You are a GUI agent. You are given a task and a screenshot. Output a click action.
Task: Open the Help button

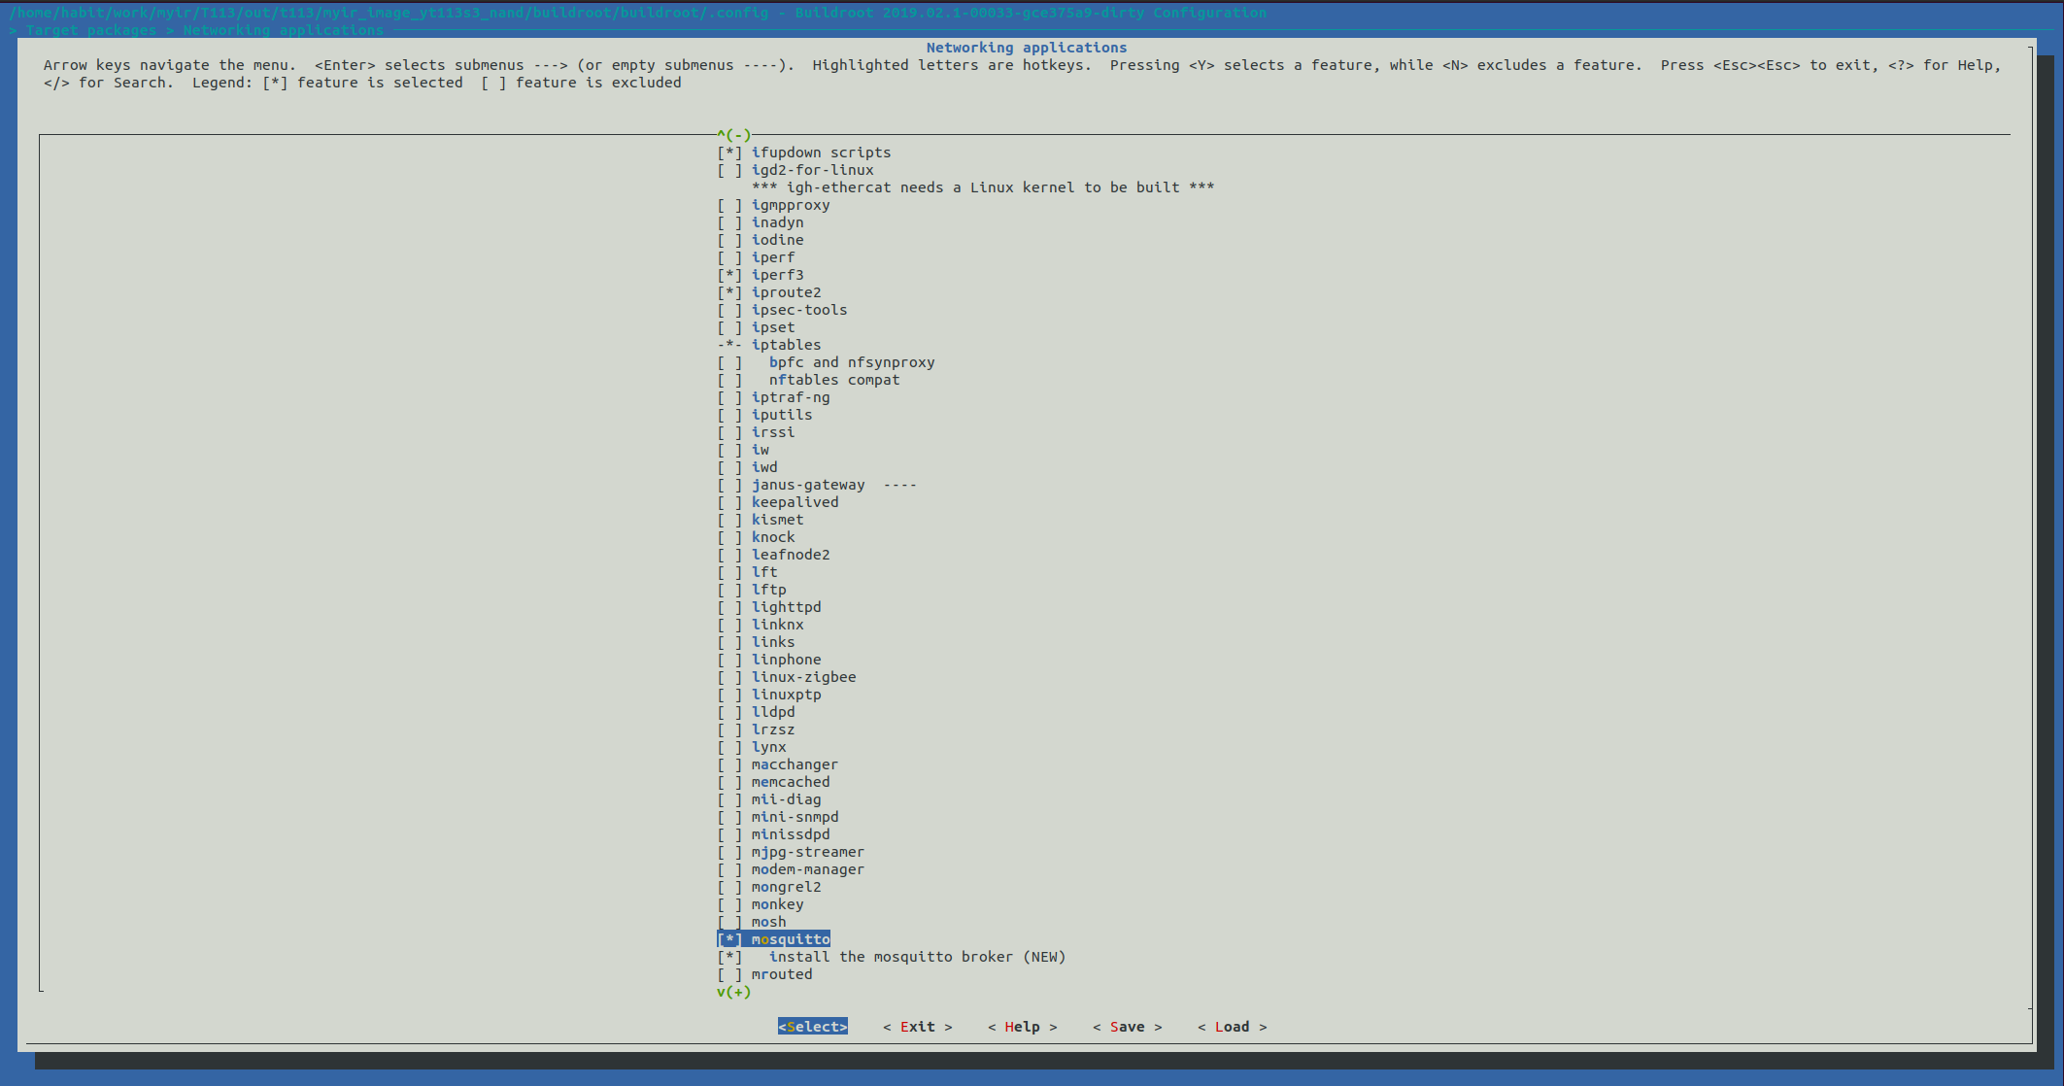point(1022,1027)
